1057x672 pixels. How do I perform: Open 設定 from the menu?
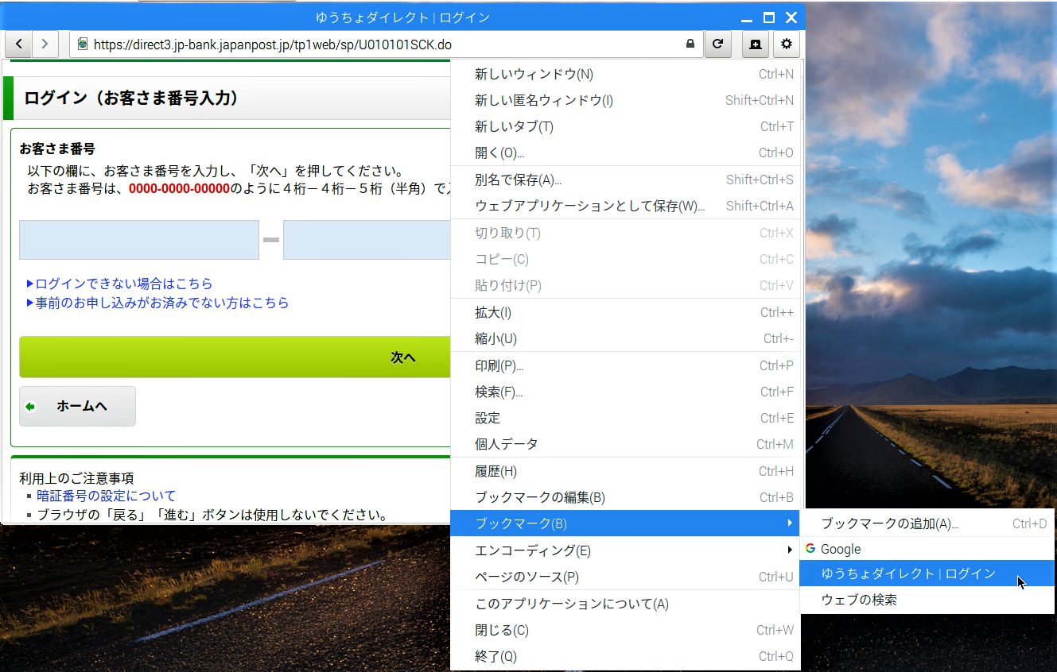(625, 419)
